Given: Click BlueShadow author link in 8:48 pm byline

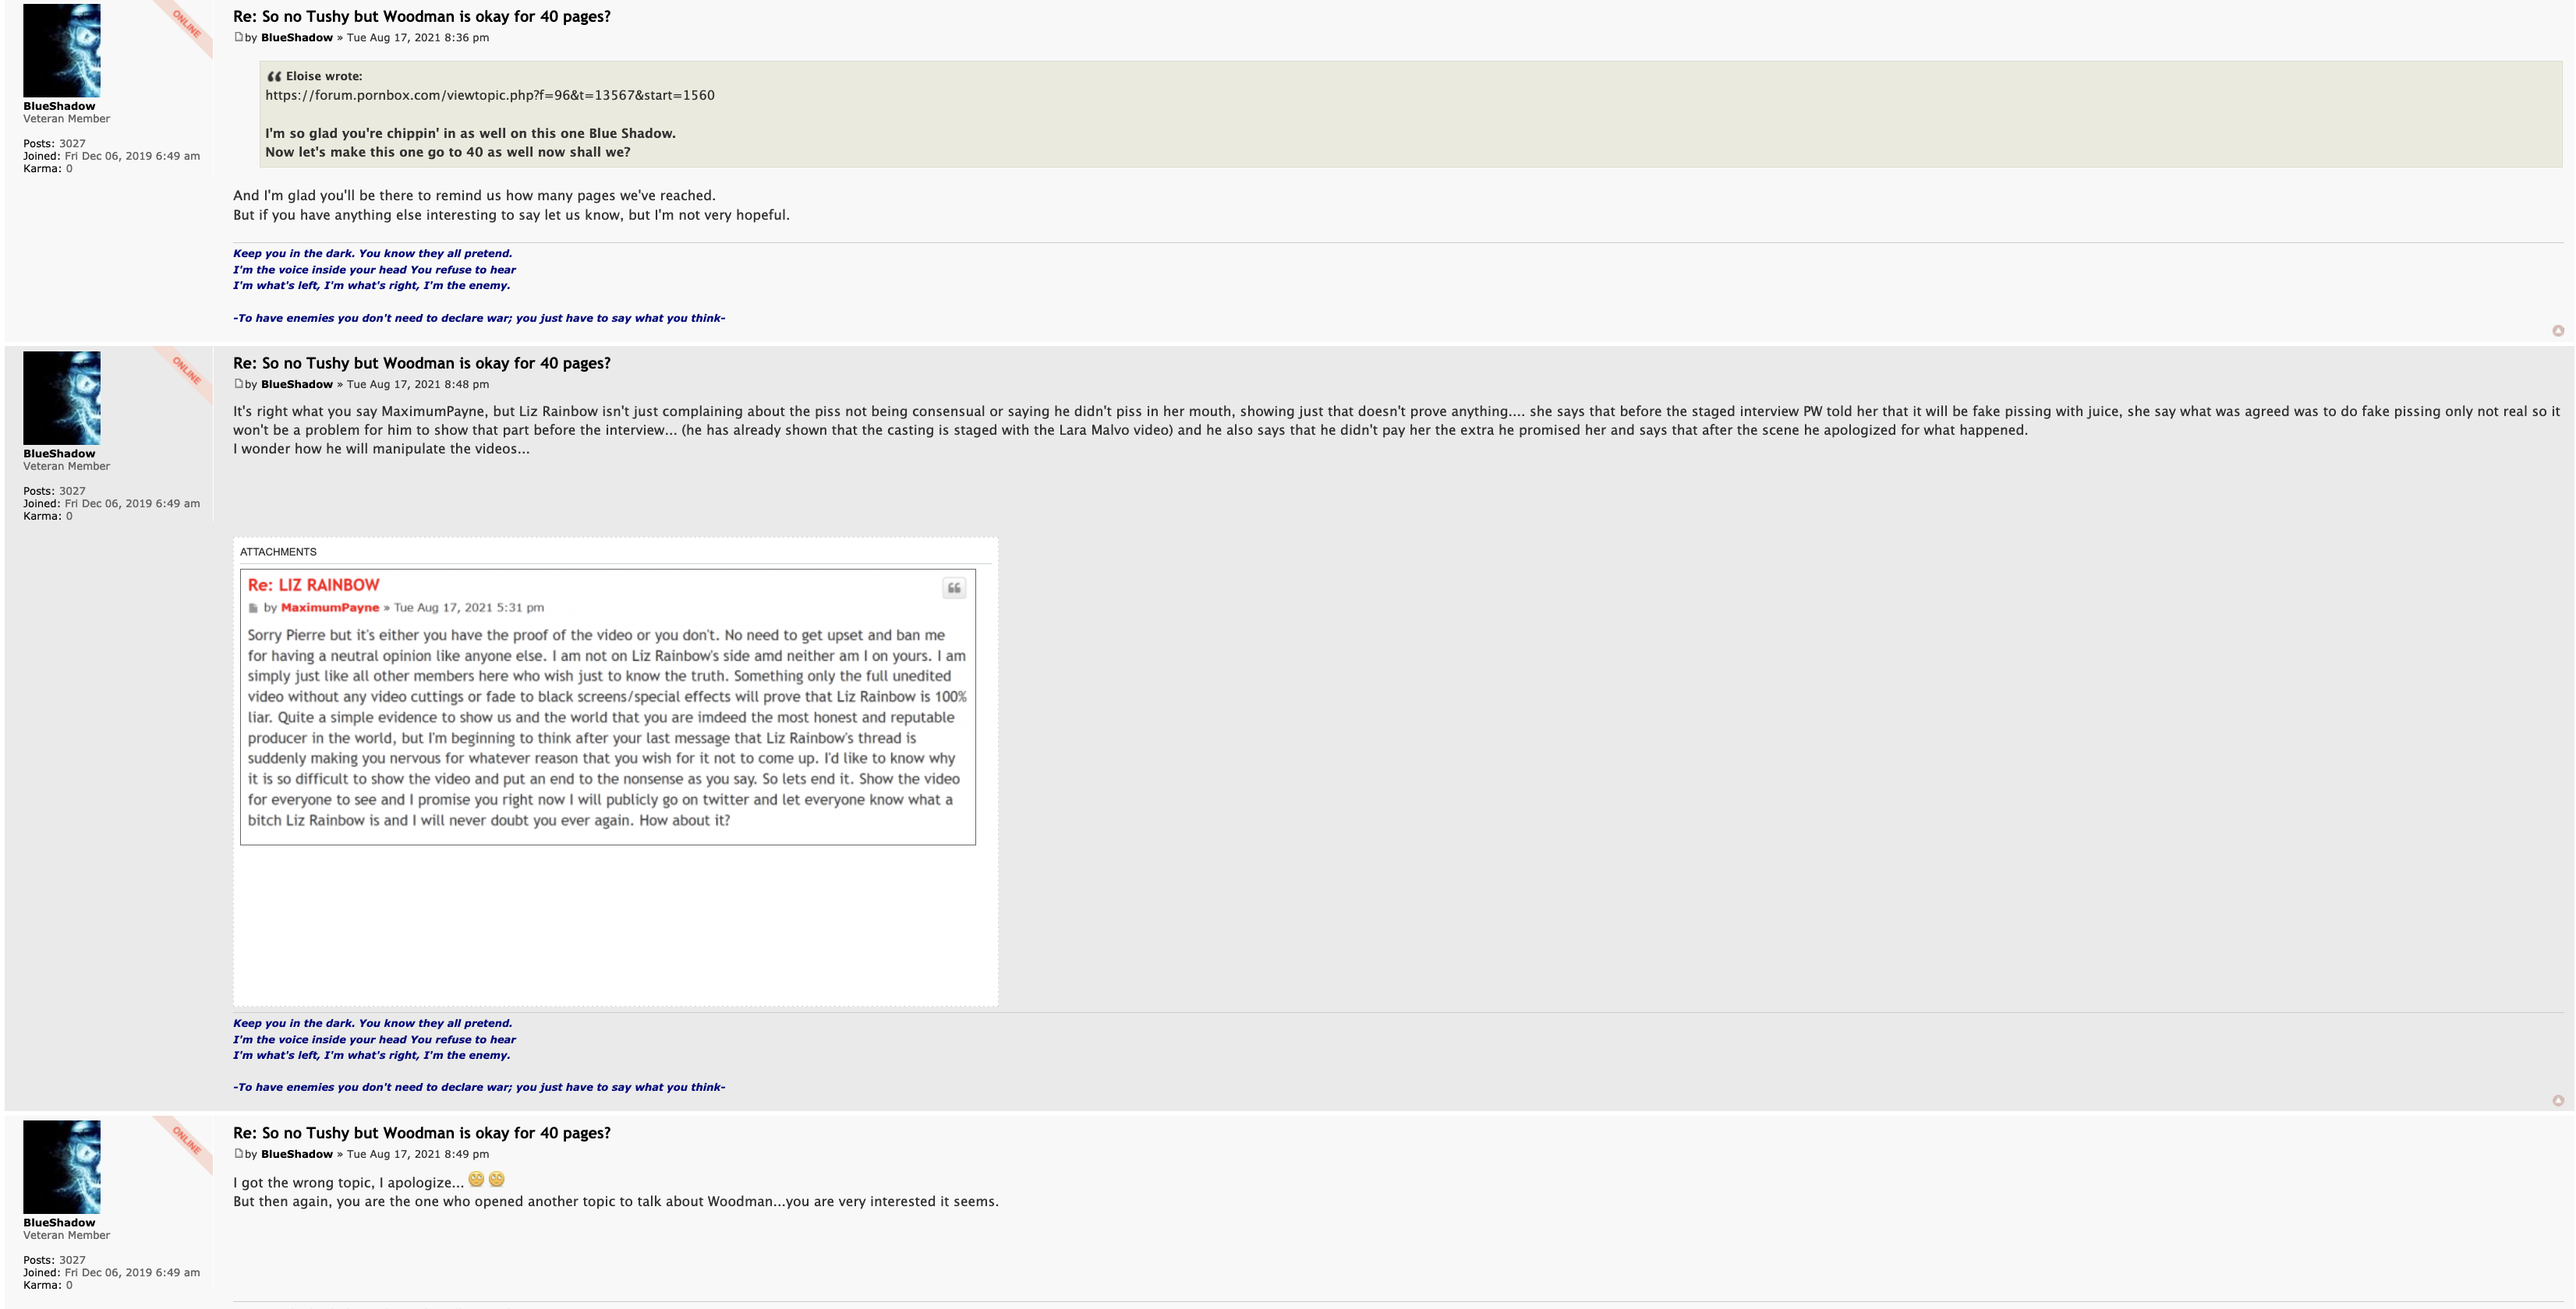Looking at the screenshot, I should (296, 385).
